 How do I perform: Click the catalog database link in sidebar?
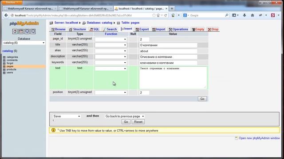click(8, 51)
